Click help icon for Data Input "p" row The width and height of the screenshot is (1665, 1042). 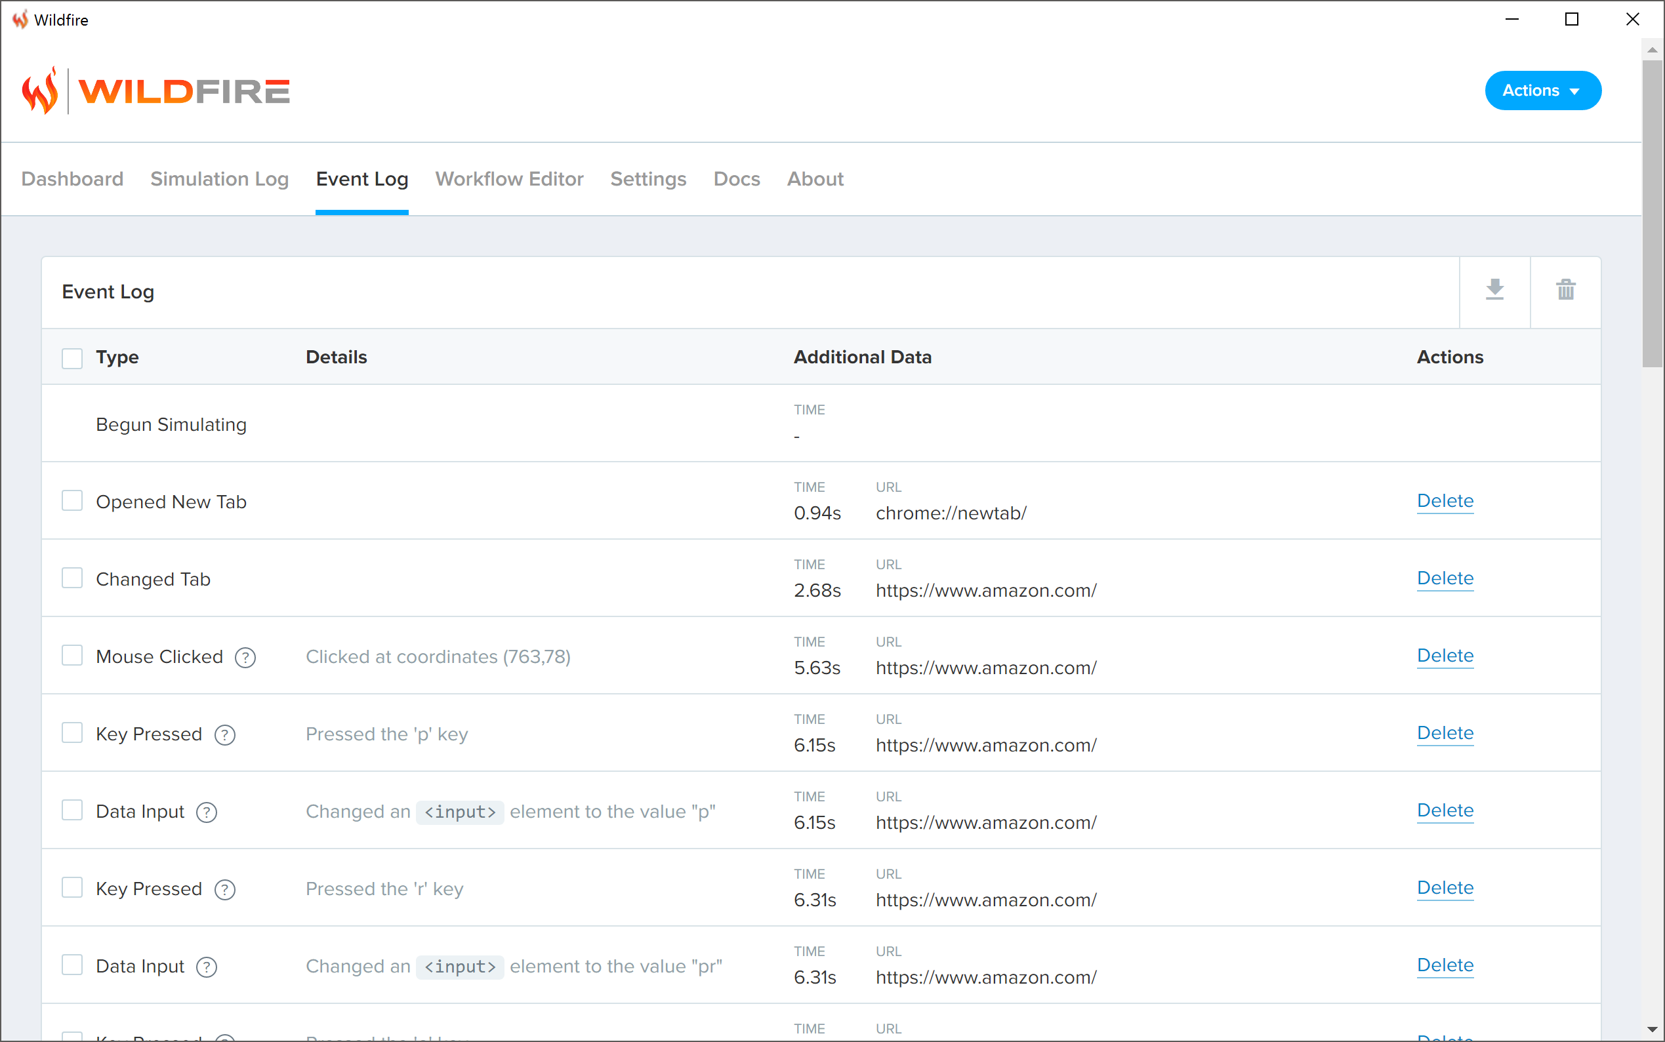tap(207, 812)
